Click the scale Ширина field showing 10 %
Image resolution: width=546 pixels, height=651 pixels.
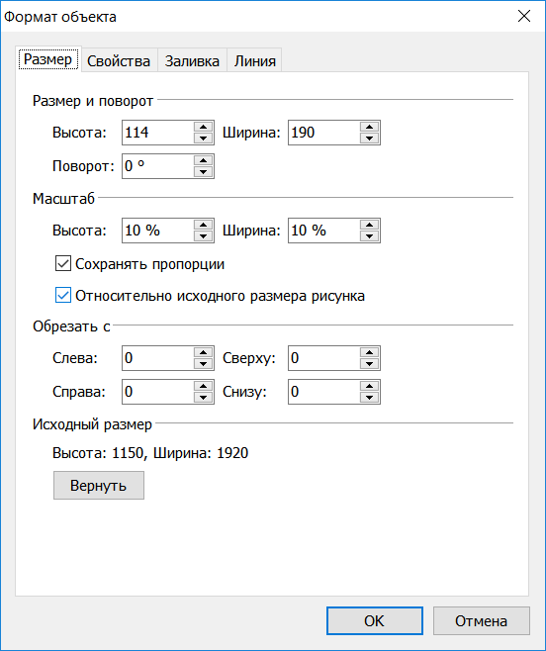[x=323, y=231]
